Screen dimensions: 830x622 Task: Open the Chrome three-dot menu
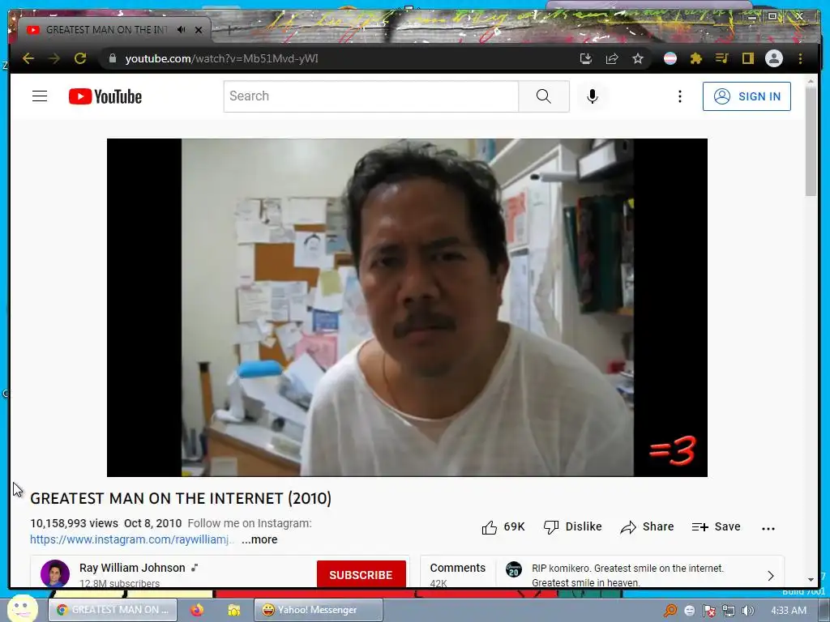coord(800,58)
